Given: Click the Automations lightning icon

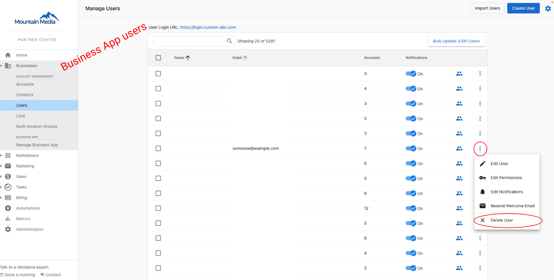Looking at the screenshot, I should 8,208.
